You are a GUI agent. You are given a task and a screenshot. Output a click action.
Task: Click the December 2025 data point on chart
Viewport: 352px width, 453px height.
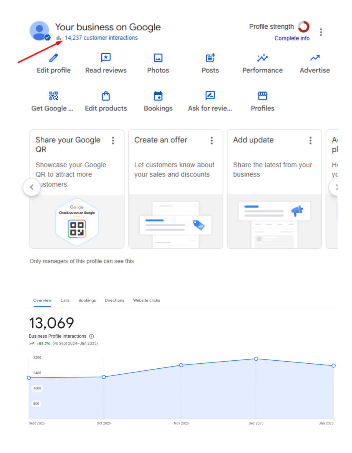pyautogui.click(x=256, y=359)
